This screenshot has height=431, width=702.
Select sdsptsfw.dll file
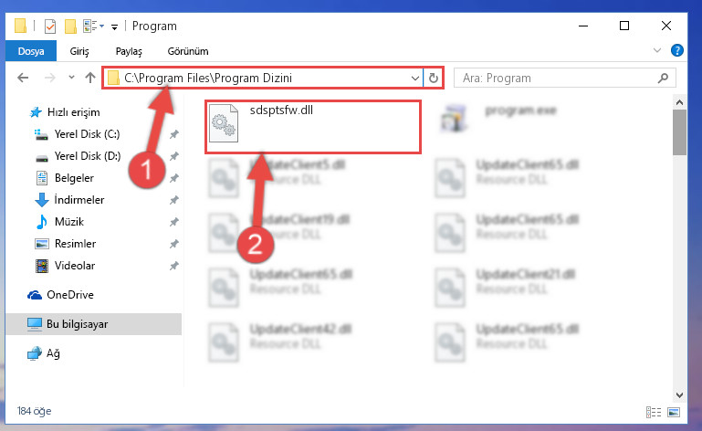pos(313,127)
